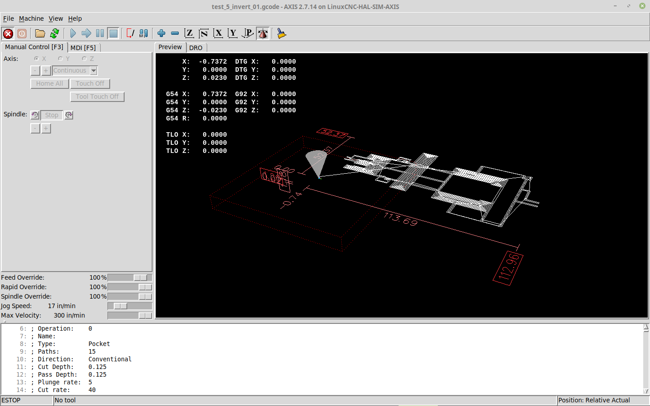Switch to Z top view
Viewport: 650px width, 406px height.
[x=189, y=33]
